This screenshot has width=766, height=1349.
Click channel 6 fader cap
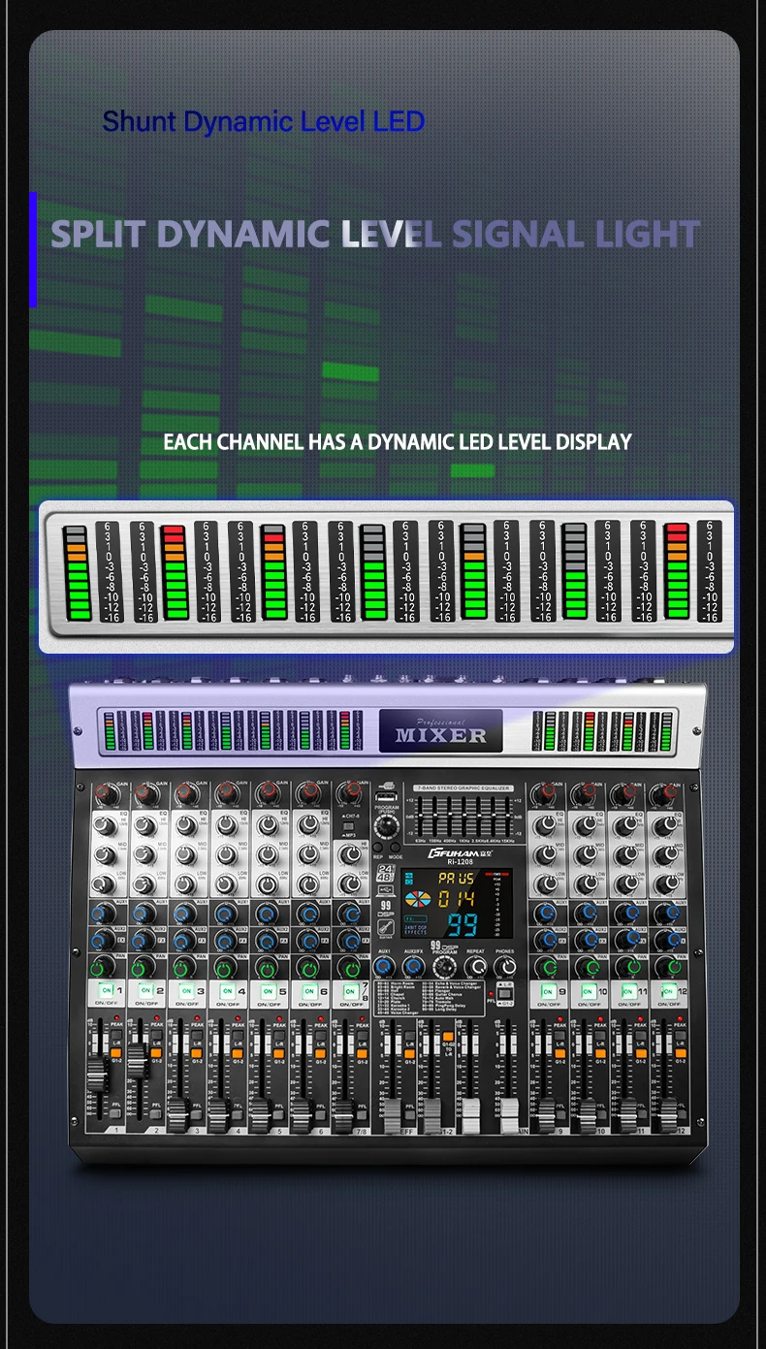tap(302, 1115)
